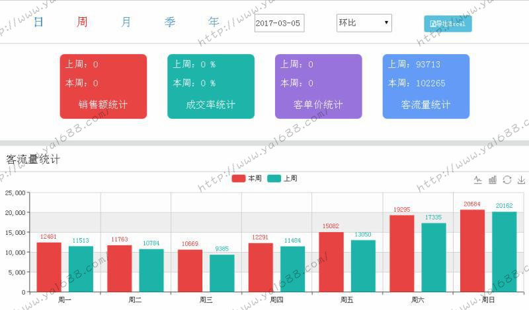Viewport: 529px width, 310px height.
Task: Toggle 本周 series in chart legend
Action: [247, 178]
